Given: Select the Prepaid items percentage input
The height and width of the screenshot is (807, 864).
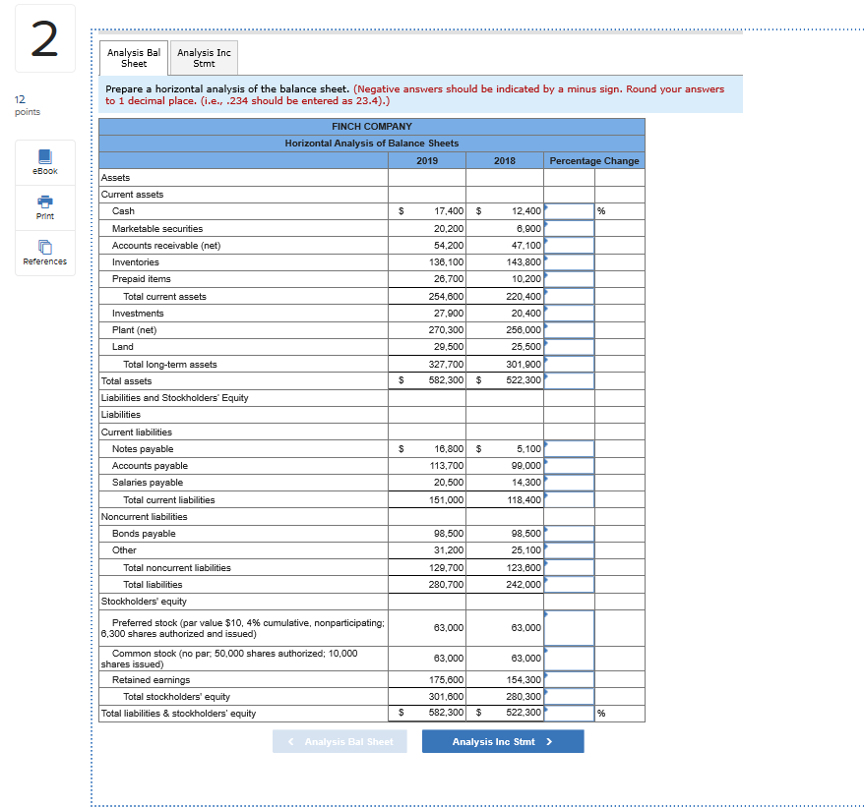Looking at the screenshot, I should (x=568, y=278).
